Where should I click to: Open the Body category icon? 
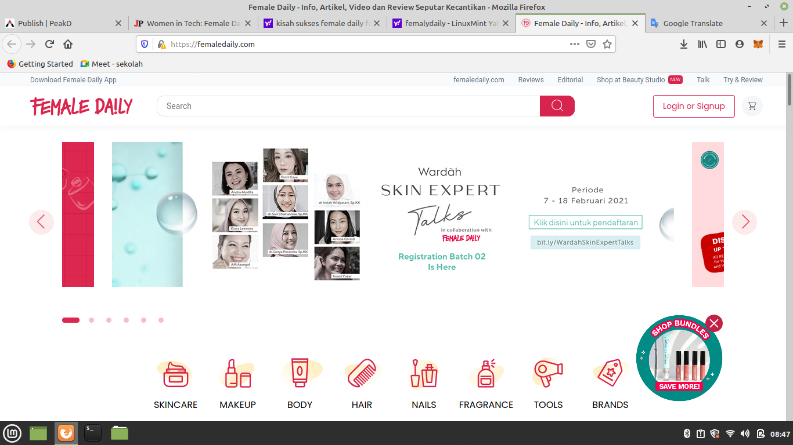[300, 373]
